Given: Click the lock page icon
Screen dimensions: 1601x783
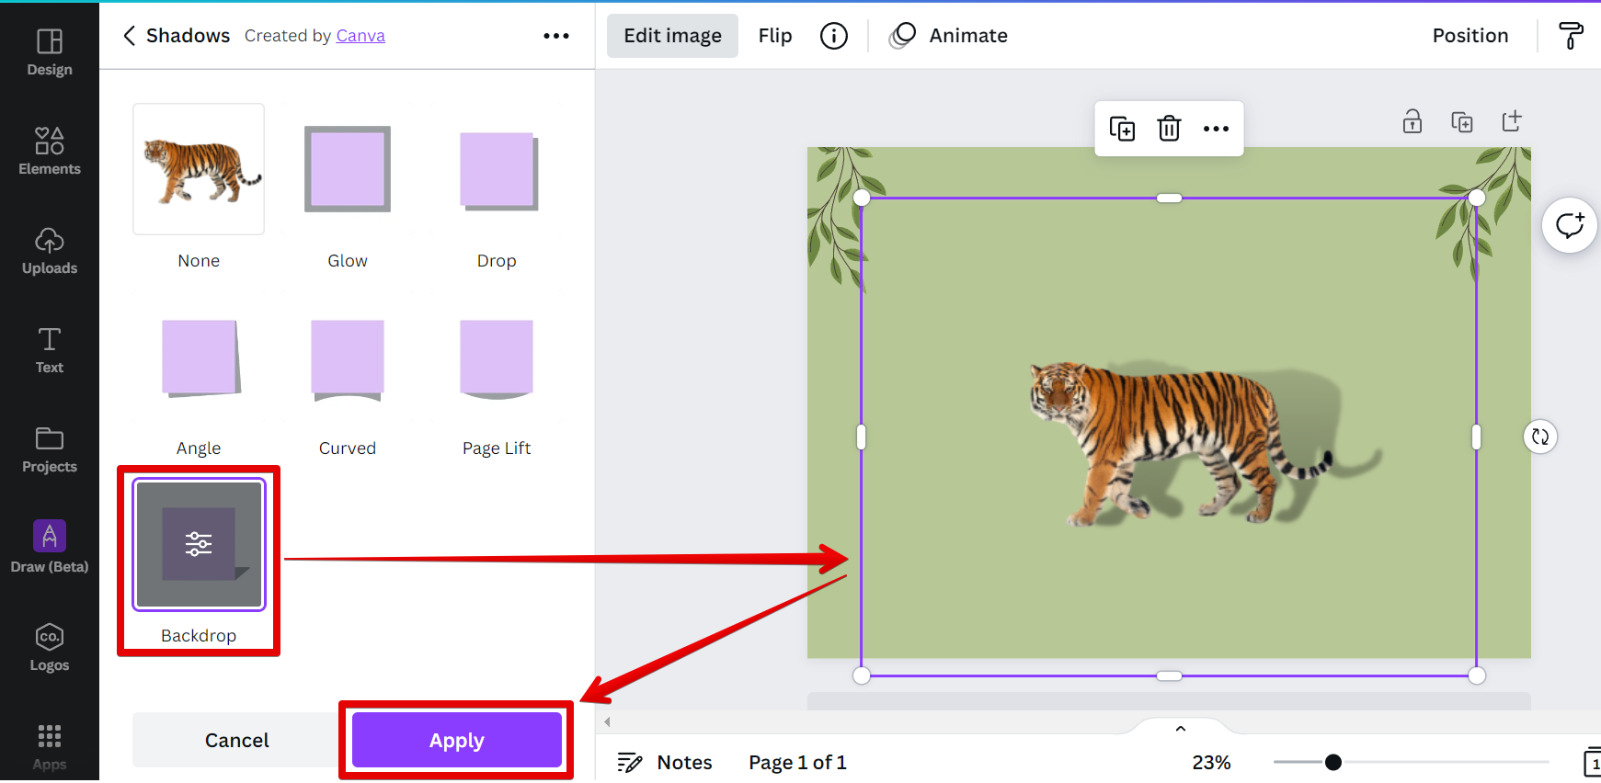Looking at the screenshot, I should 1412,121.
